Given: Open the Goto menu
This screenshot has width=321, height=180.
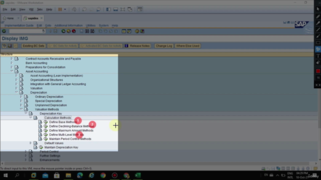Looking at the screenshot, I should click(48, 25).
